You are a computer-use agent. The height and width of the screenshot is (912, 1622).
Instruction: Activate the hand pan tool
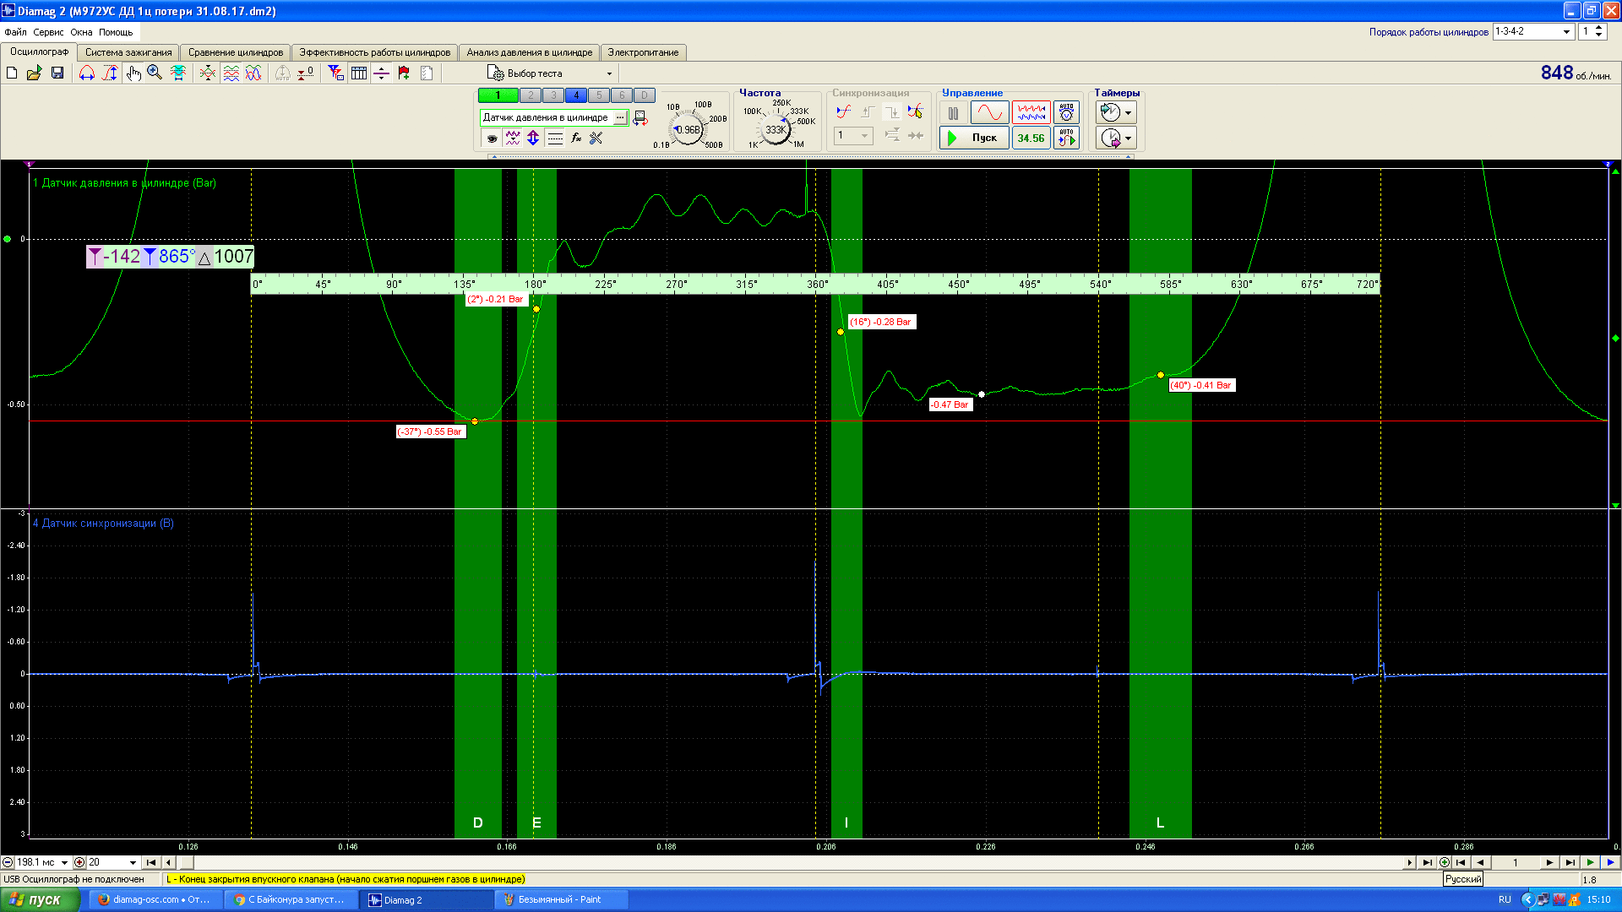click(x=133, y=73)
